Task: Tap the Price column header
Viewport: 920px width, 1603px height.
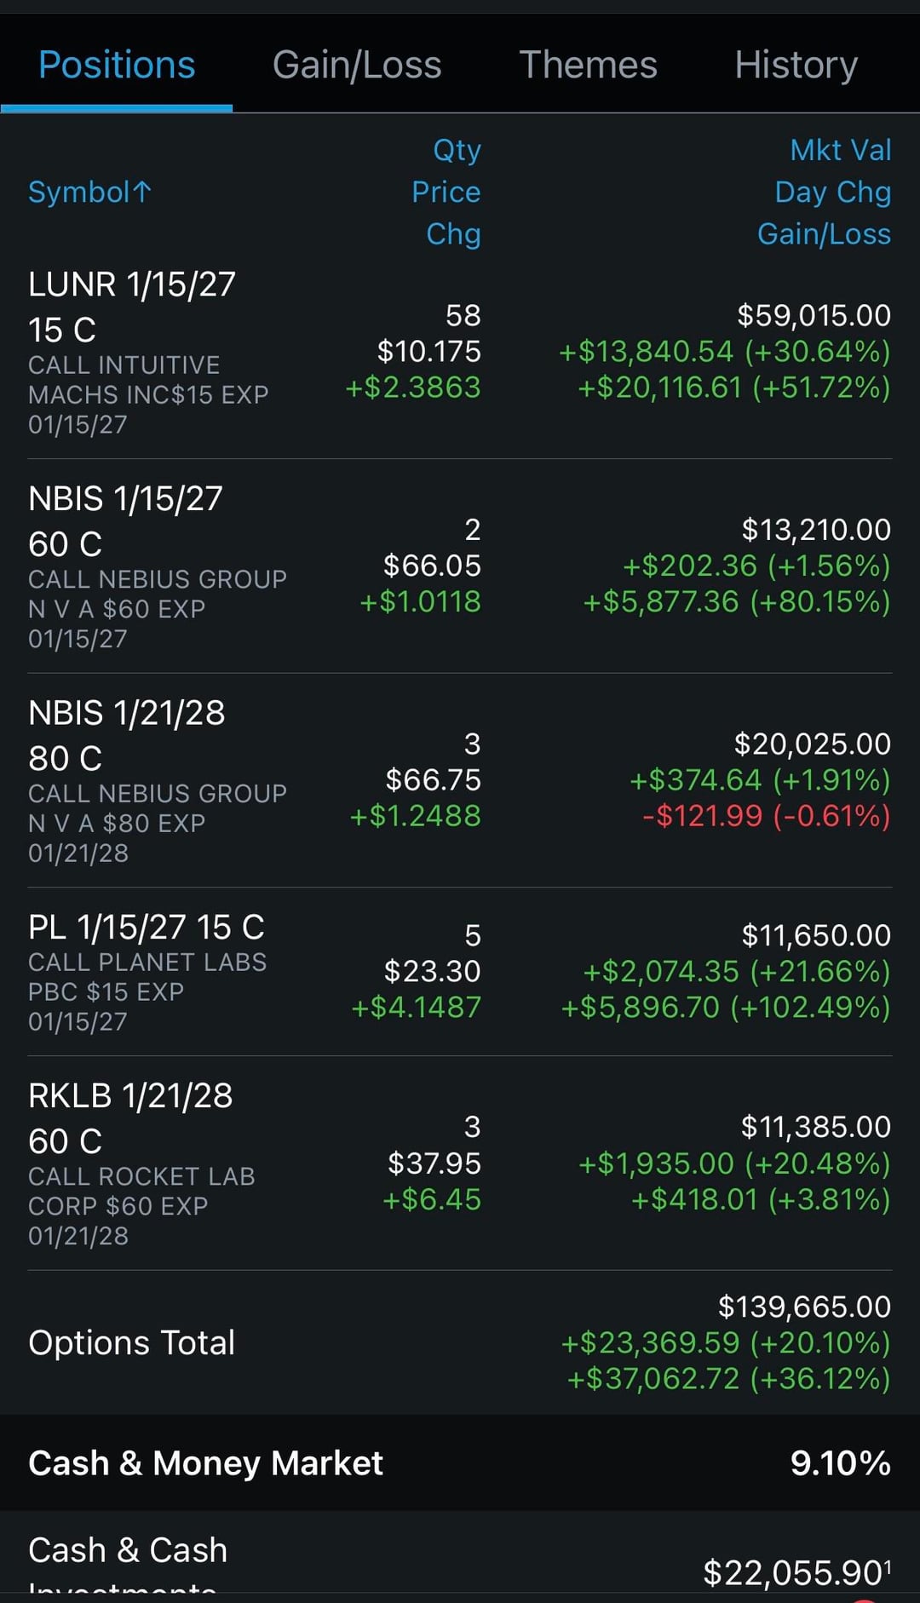Action: [446, 192]
